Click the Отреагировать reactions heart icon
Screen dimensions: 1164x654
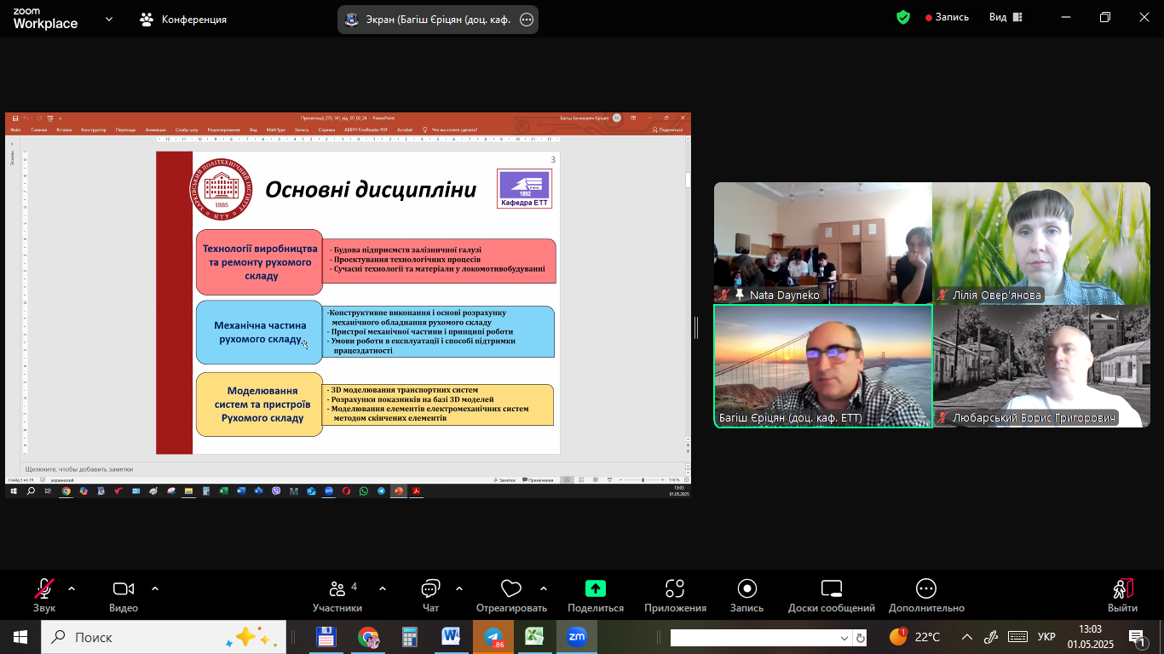511,589
